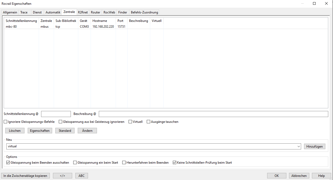Switch to the Router tab
The width and height of the screenshot is (333, 180).
[x=96, y=12]
